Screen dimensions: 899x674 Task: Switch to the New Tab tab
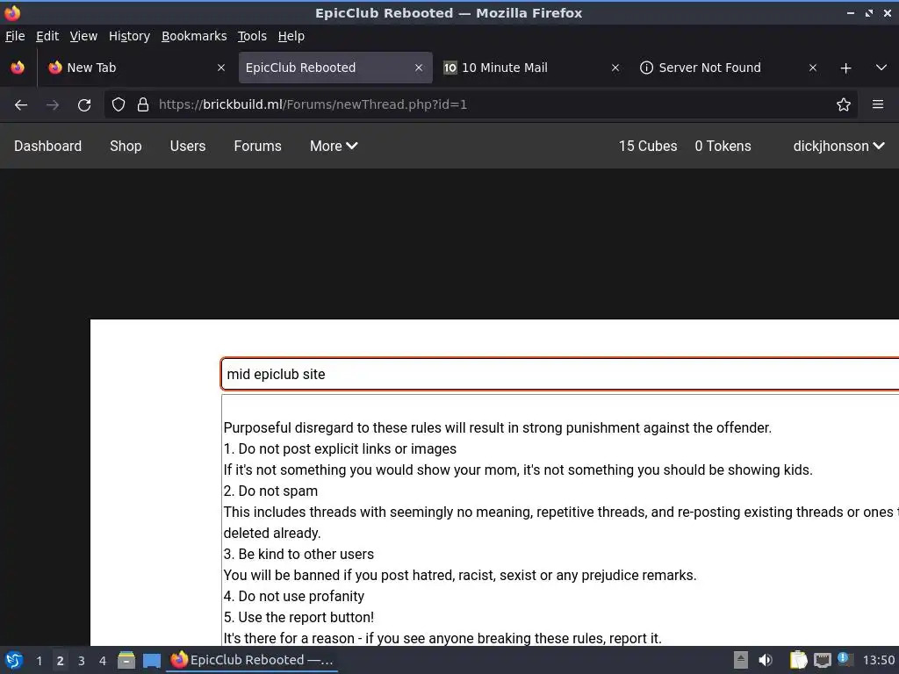click(136, 68)
